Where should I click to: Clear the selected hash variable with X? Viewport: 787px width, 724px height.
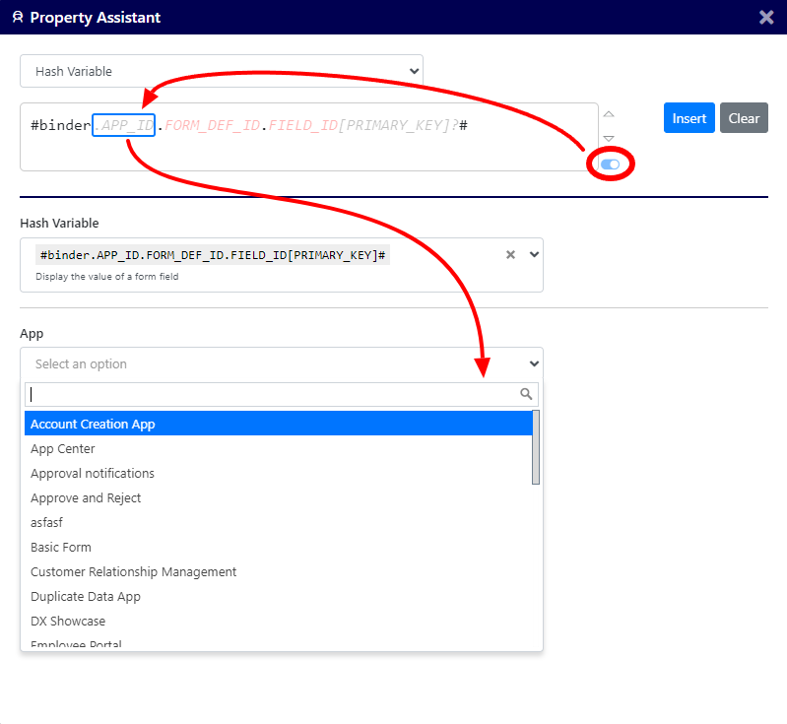(510, 254)
